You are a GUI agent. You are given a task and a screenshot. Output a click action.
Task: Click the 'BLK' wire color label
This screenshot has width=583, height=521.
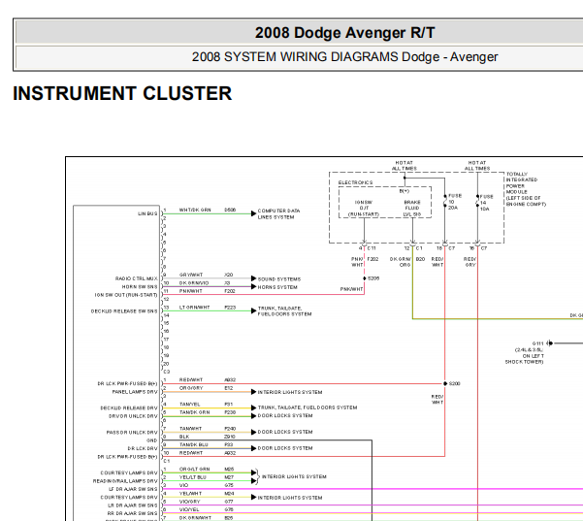[x=184, y=437]
